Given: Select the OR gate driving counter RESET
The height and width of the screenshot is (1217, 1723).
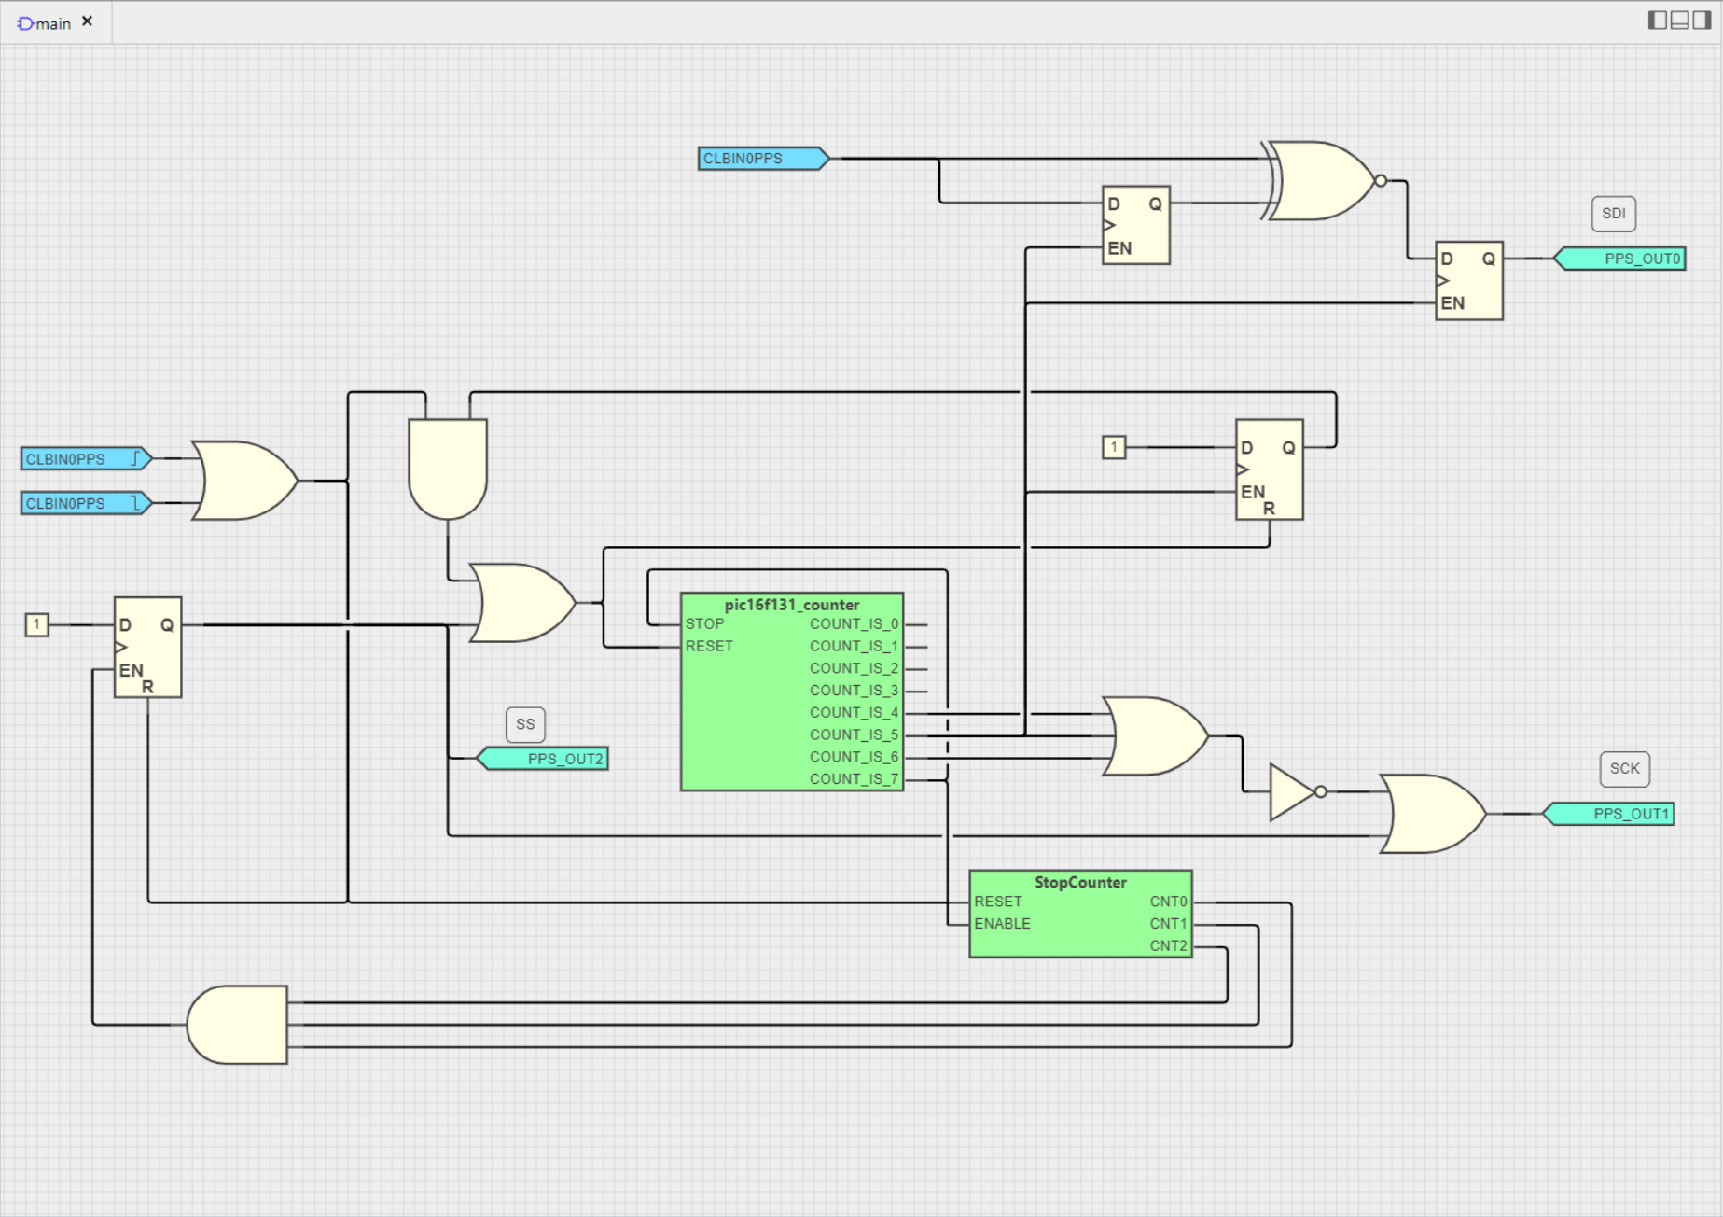Looking at the screenshot, I should [521, 603].
